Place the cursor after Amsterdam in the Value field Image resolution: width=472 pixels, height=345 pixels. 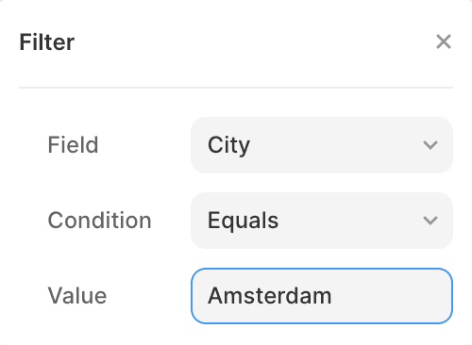pos(333,296)
